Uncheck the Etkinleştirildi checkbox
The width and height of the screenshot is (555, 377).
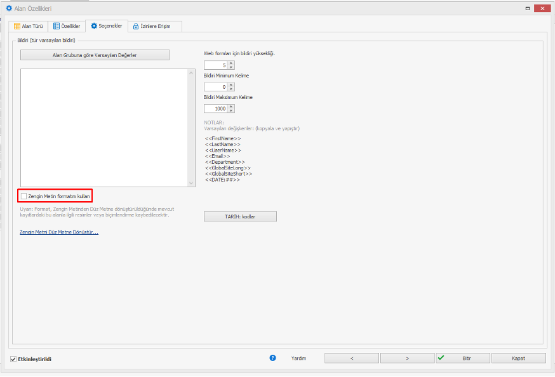pyautogui.click(x=13, y=359)
